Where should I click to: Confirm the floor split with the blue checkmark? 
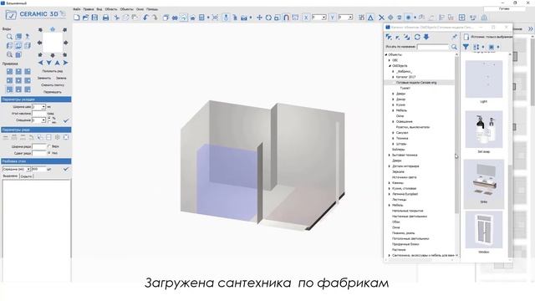[66, 169]
